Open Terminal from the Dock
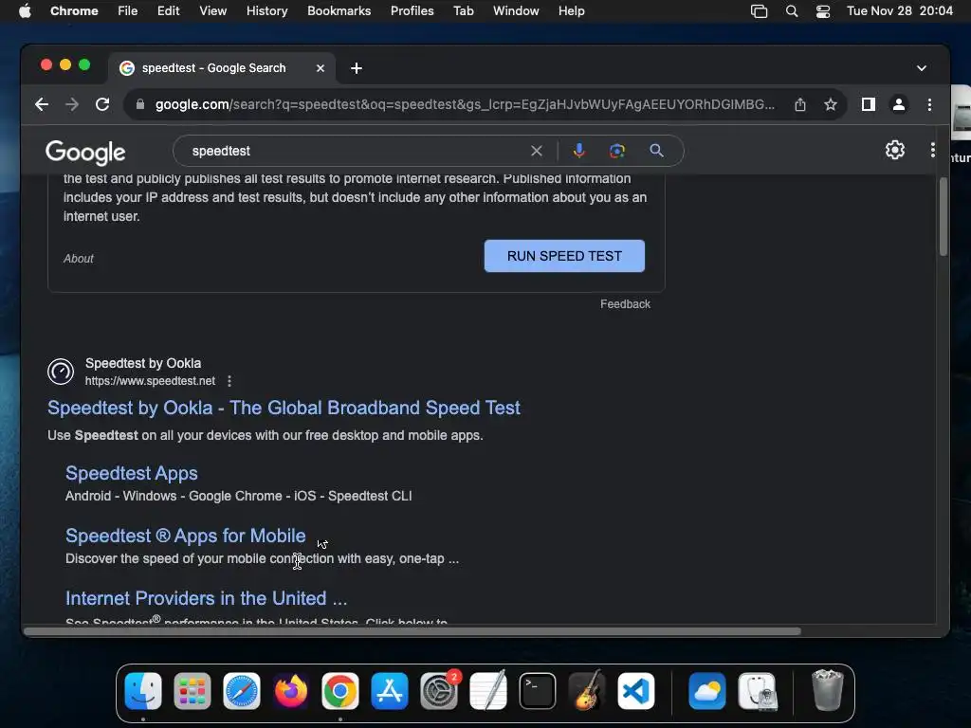971x728 pixels. point(538,691)
